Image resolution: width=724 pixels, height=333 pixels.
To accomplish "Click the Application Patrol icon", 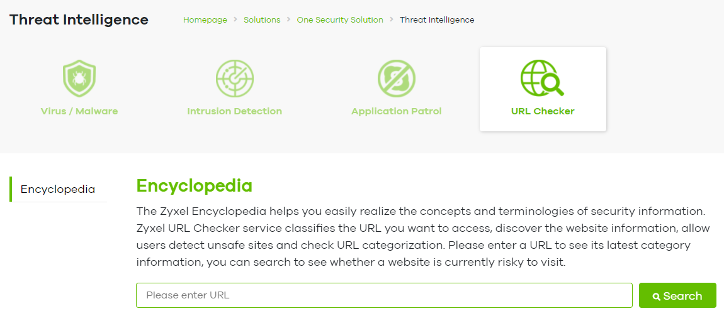I will pyautogui.click(x=396, y=79).
